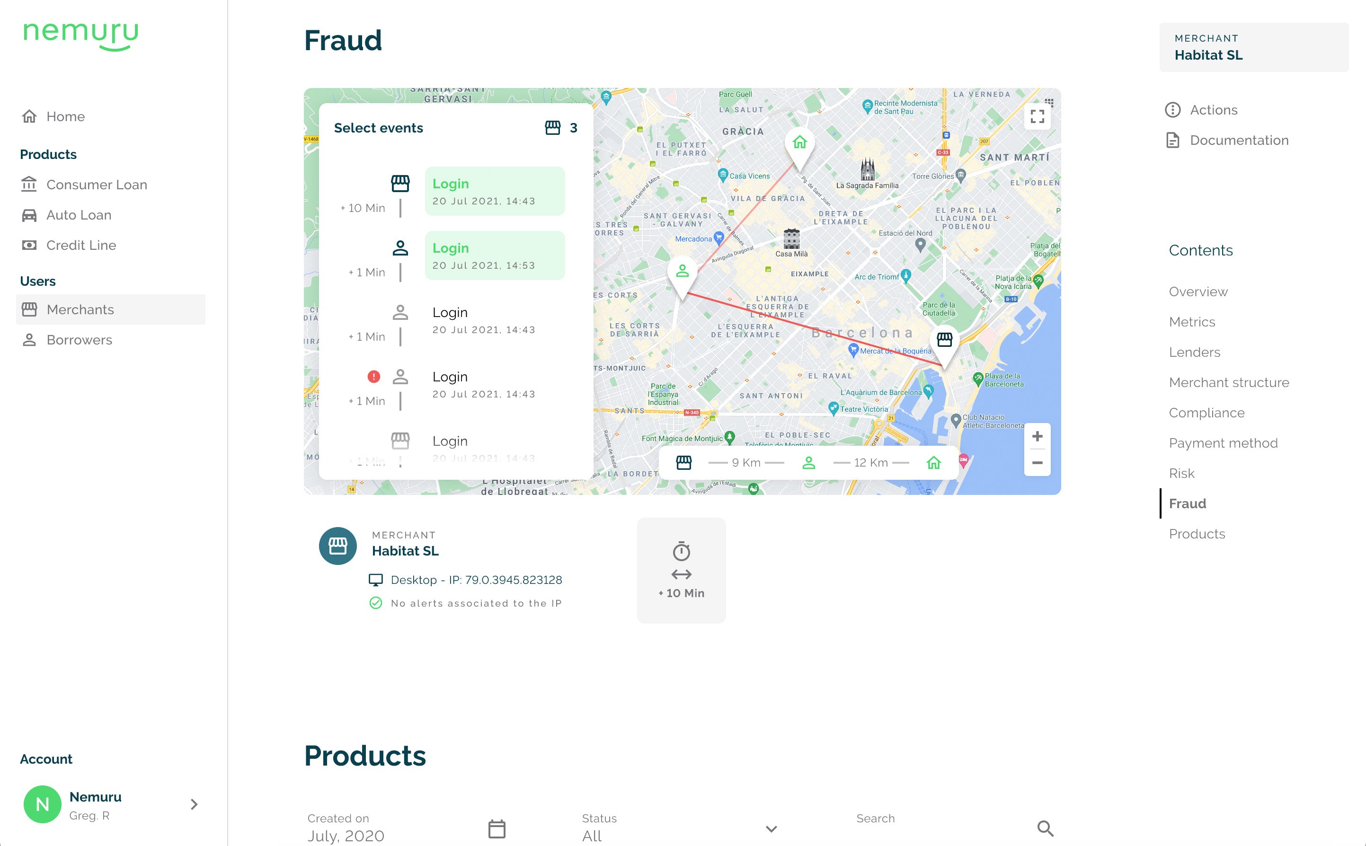Zoom in with the map plus button
This screenshot has height=846, width=1366.
tap(1037, 436)
